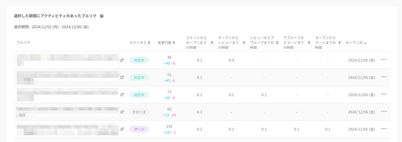Sort by コミットからオープンまでの時間
This screenshot has width=402, height=142.
212,43
